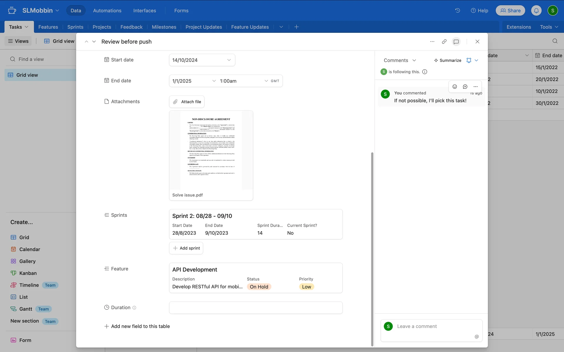Click the Attach file button
This screenshot has height=352, width=564.
(187, 102)
